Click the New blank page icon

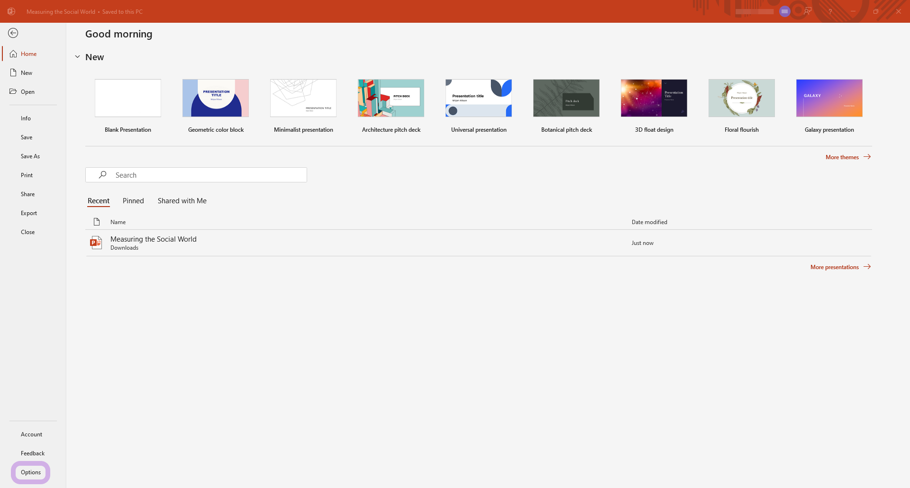[13, 73]
